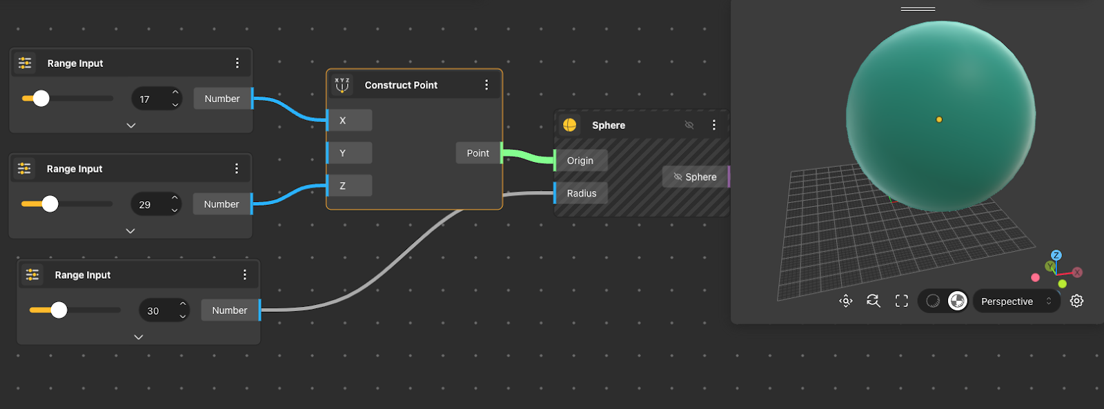
Task: Select the solid shaded display mode
Action: pos(957,301)
